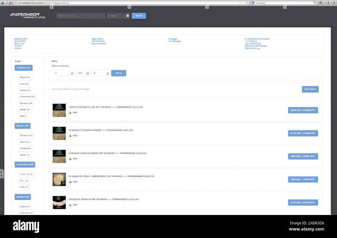Select the Opioids category button
337x238 pixels.
[x=23, y=197]
